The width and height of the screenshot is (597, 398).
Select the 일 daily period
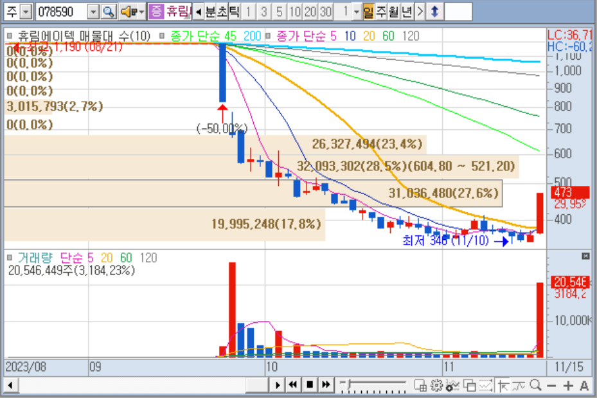(368, 12)
